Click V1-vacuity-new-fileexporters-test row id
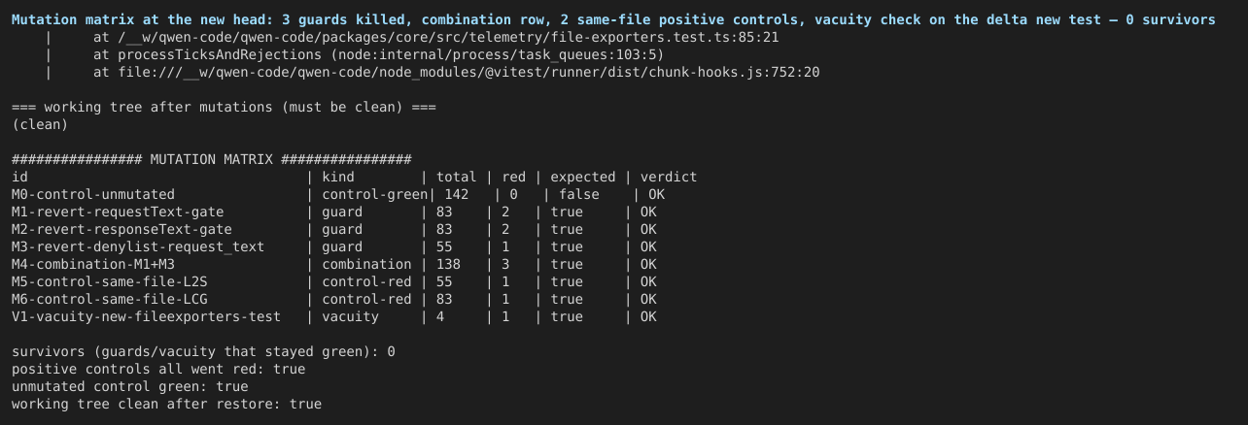 coord(146,316)
